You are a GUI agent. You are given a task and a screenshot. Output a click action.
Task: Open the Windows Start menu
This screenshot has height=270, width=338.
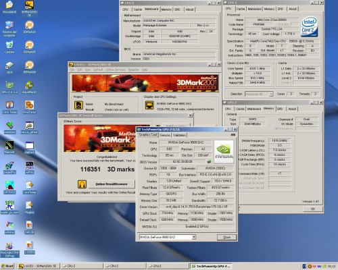(7, 266)
